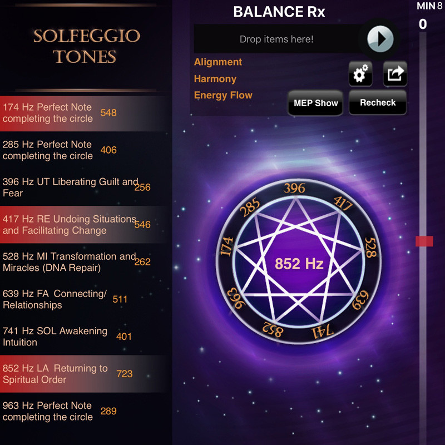This screenshot has width=445, height=445.
Task: Select 417 Hz RE Undoing Situations item
Action: pyautogui.click(x=85, y=225)
